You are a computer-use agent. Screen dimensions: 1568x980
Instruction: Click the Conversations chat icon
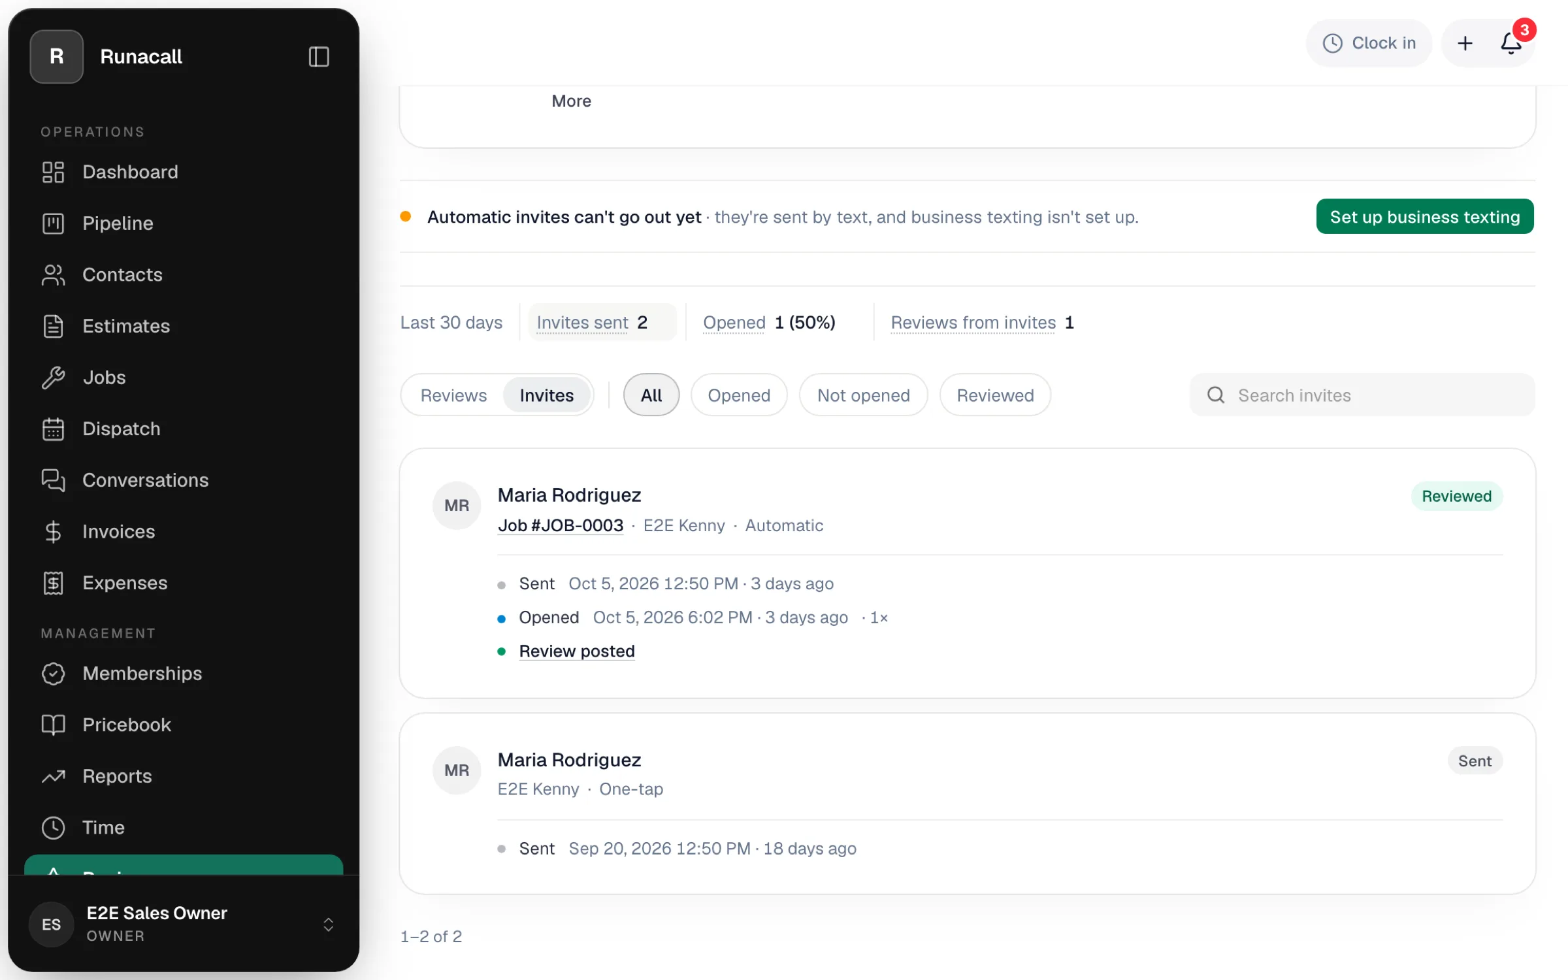coord(53,480)
